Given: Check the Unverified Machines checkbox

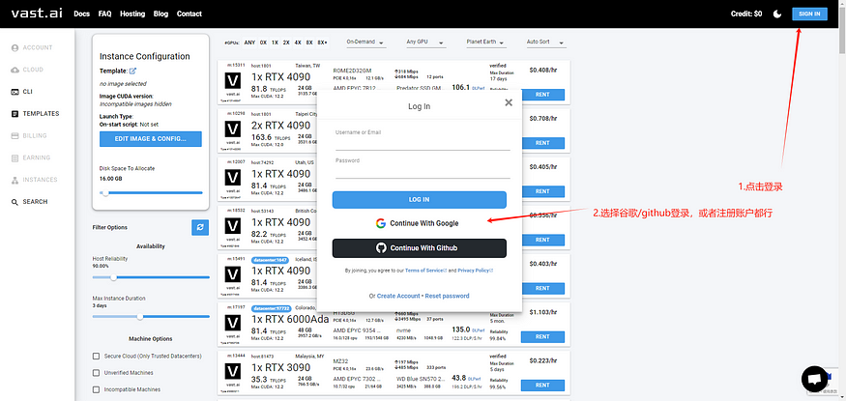Looking at the screenshot, I should tap(96, 373).
